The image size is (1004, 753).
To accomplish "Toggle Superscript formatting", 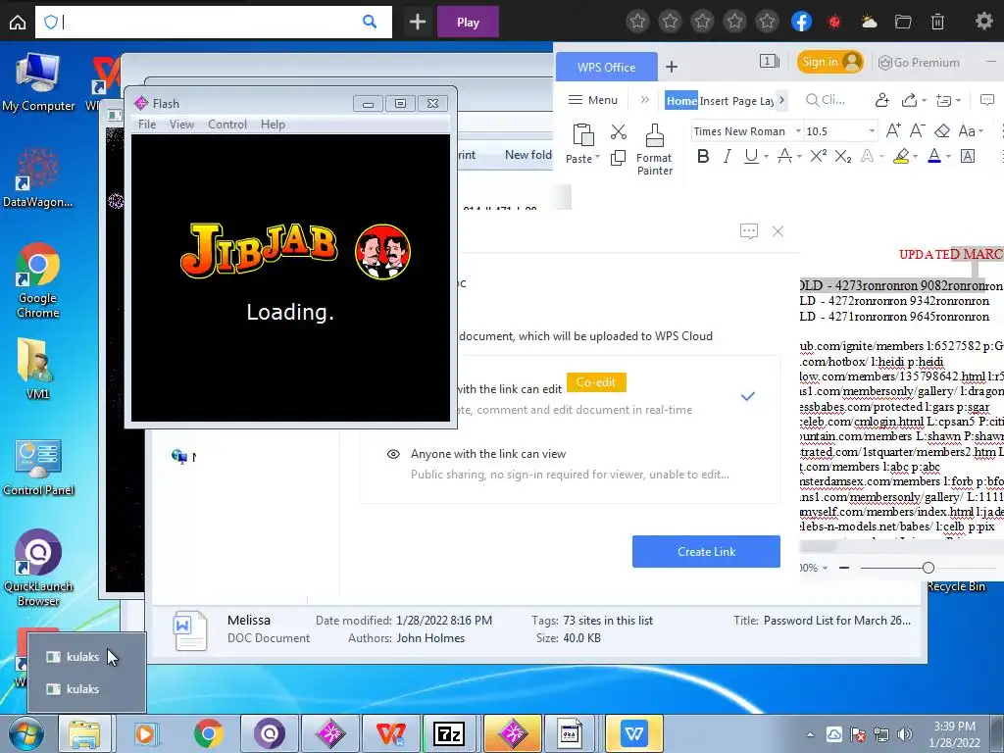I will (818, 156).
